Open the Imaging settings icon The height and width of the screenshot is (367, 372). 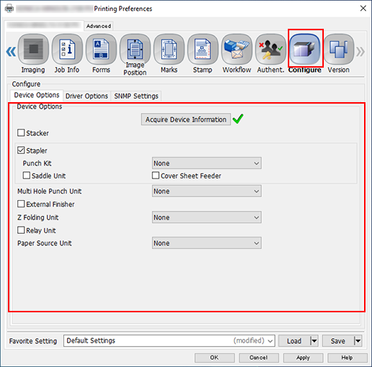[33, 49]
